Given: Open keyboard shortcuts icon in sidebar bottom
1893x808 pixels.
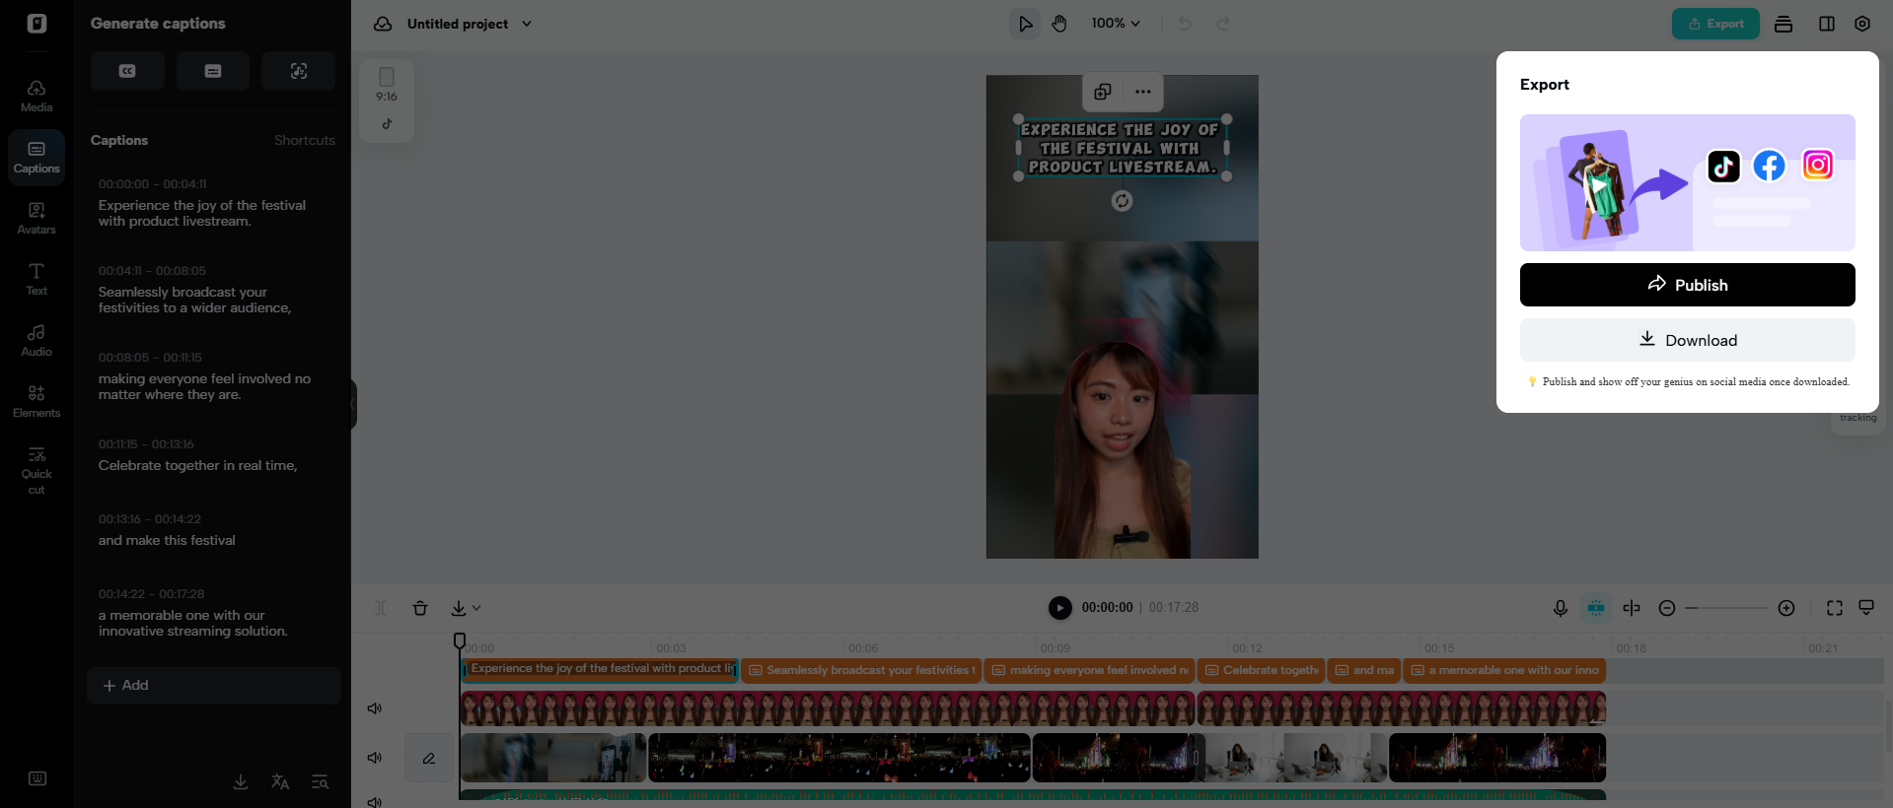Looking at the screenshot, I should pos(37,778).
